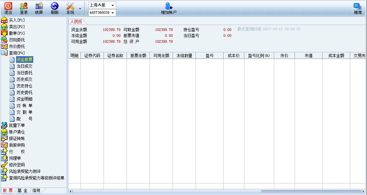Open 市价委托 market order icon
The image size is (367, 195).
pos(4,47)
